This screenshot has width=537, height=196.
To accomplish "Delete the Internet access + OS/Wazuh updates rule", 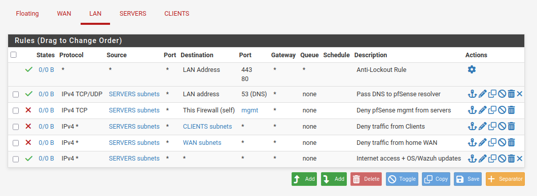I will (x=511, y=159).
